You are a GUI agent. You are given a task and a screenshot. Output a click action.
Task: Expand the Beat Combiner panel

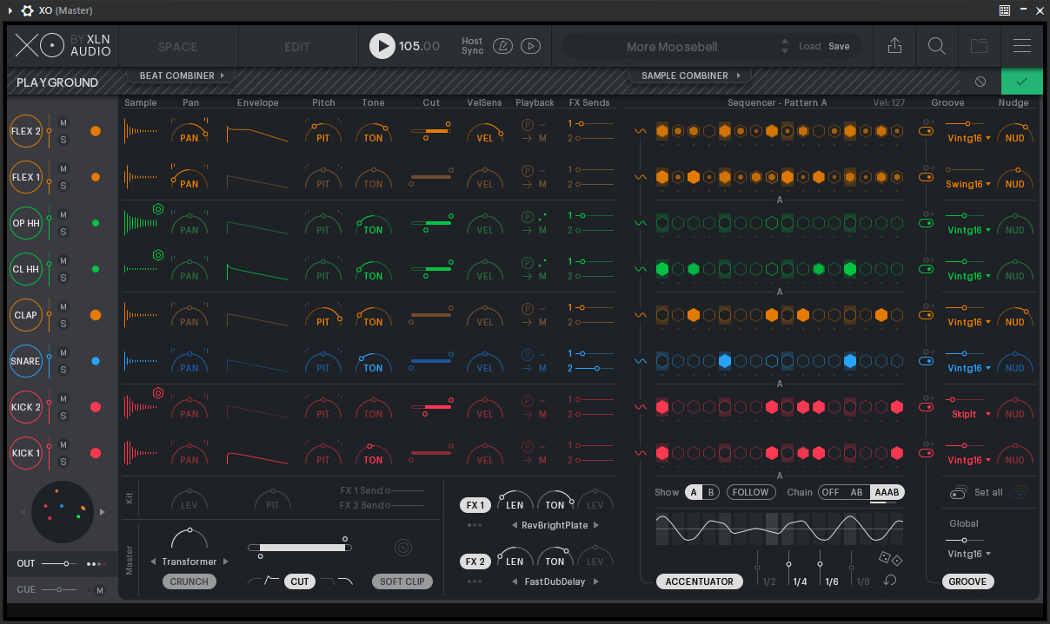[x=181, y=76]
